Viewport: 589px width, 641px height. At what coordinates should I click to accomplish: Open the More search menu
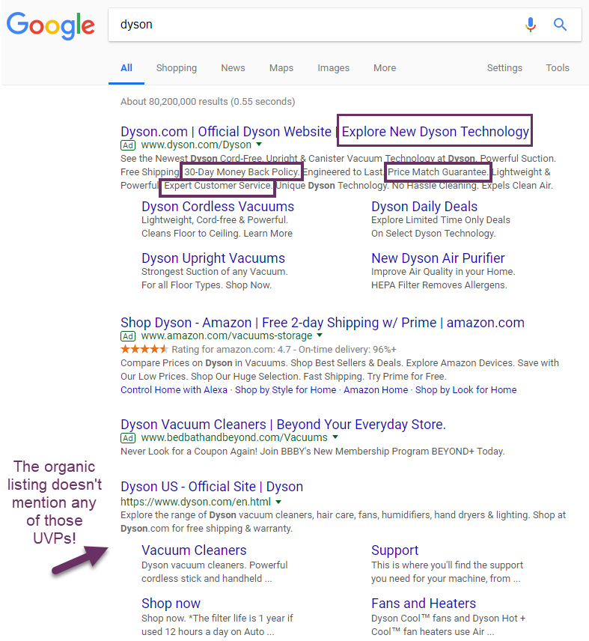385,68
